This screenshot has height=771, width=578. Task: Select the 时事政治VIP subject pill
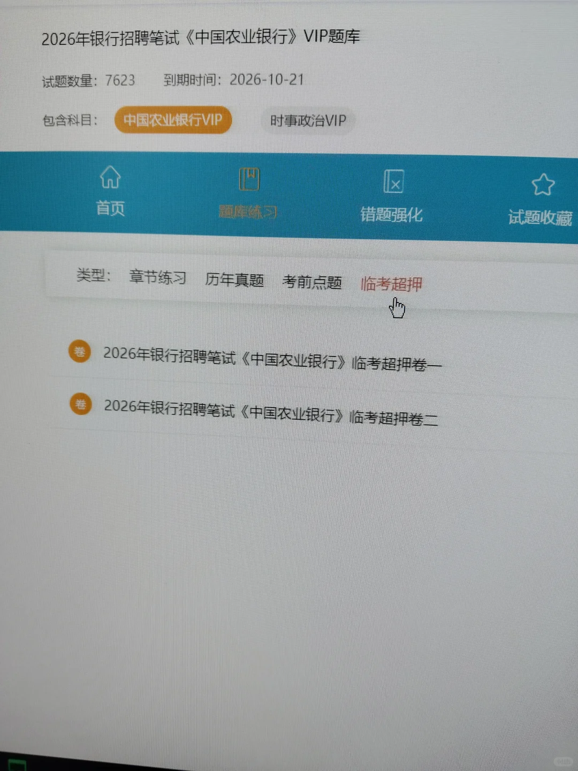point(308,120)
